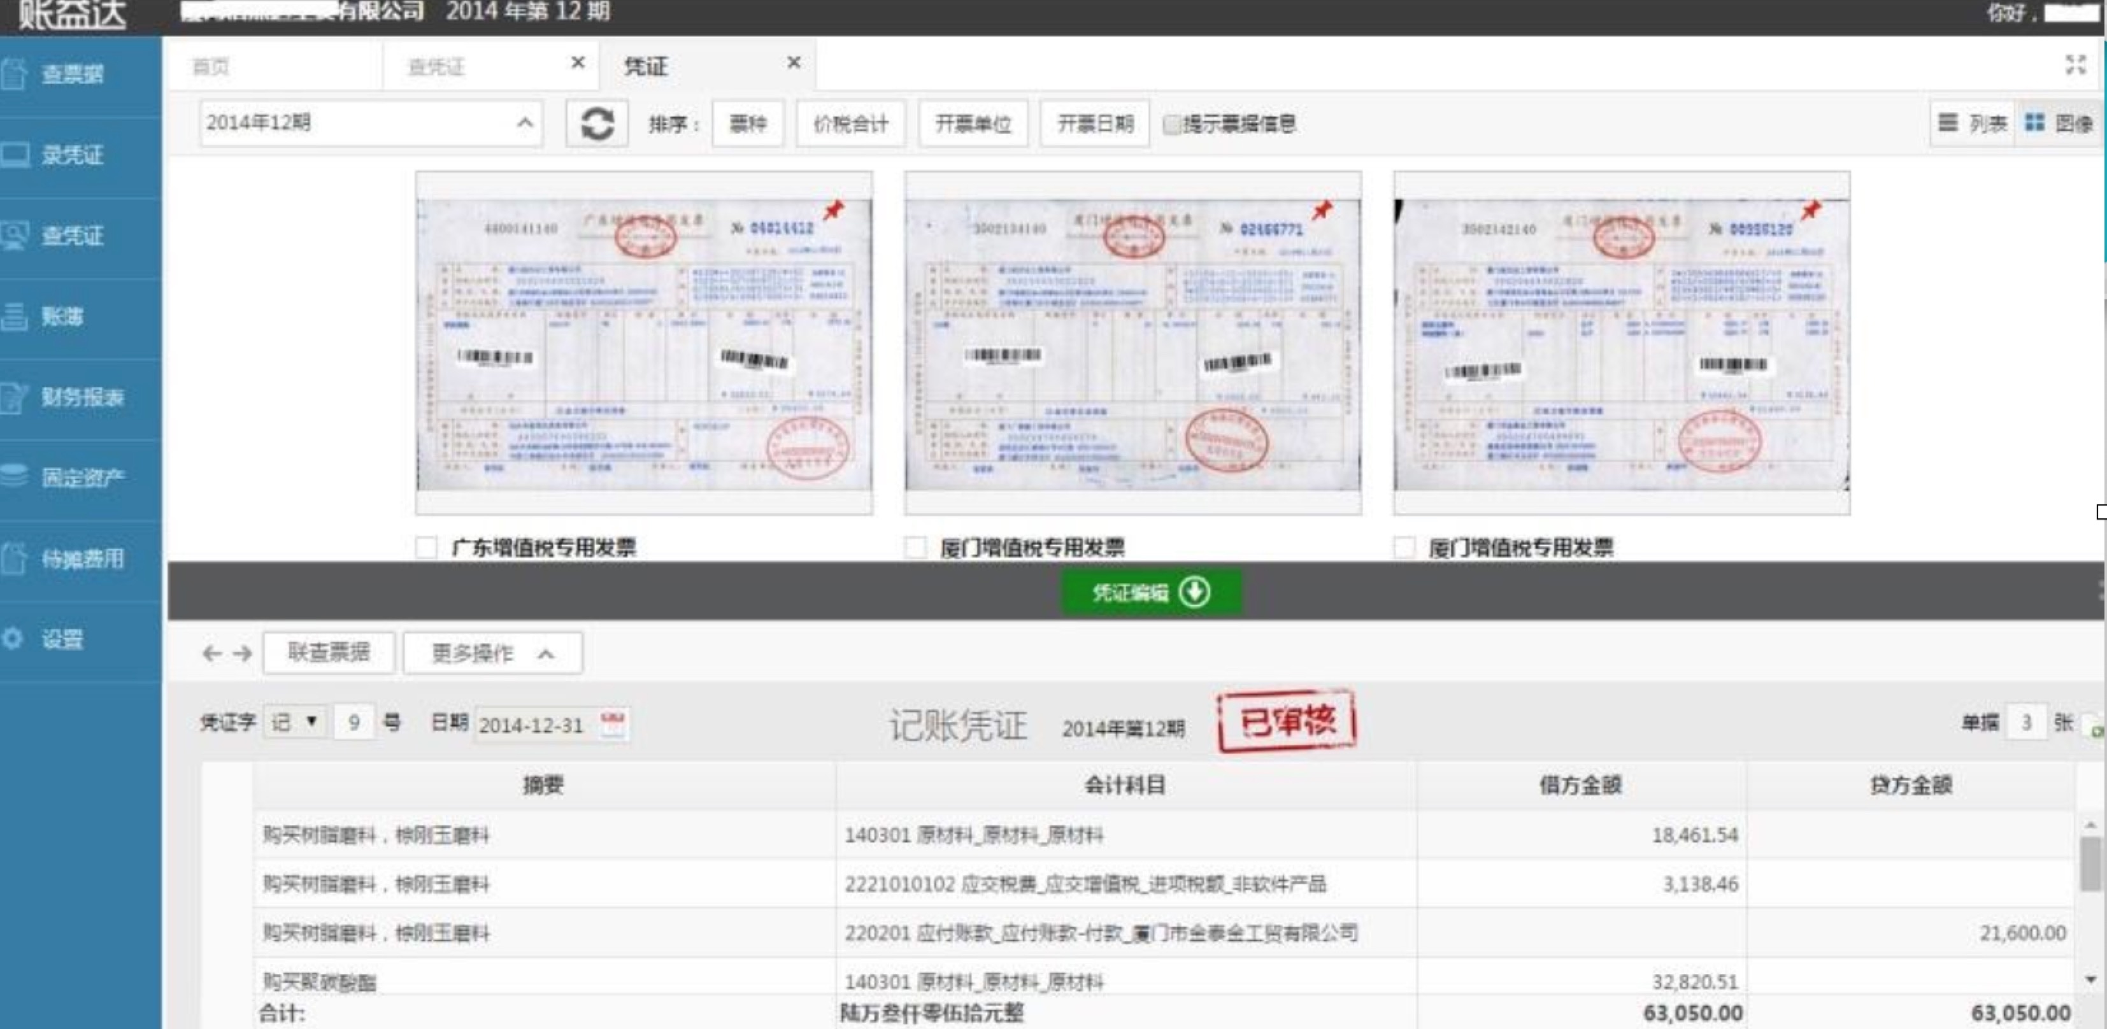The height and width of the screenshot is (1029, 2107).
Task: Enable 提示票据信息 checkbox
Action: (x=1171, y=124)
